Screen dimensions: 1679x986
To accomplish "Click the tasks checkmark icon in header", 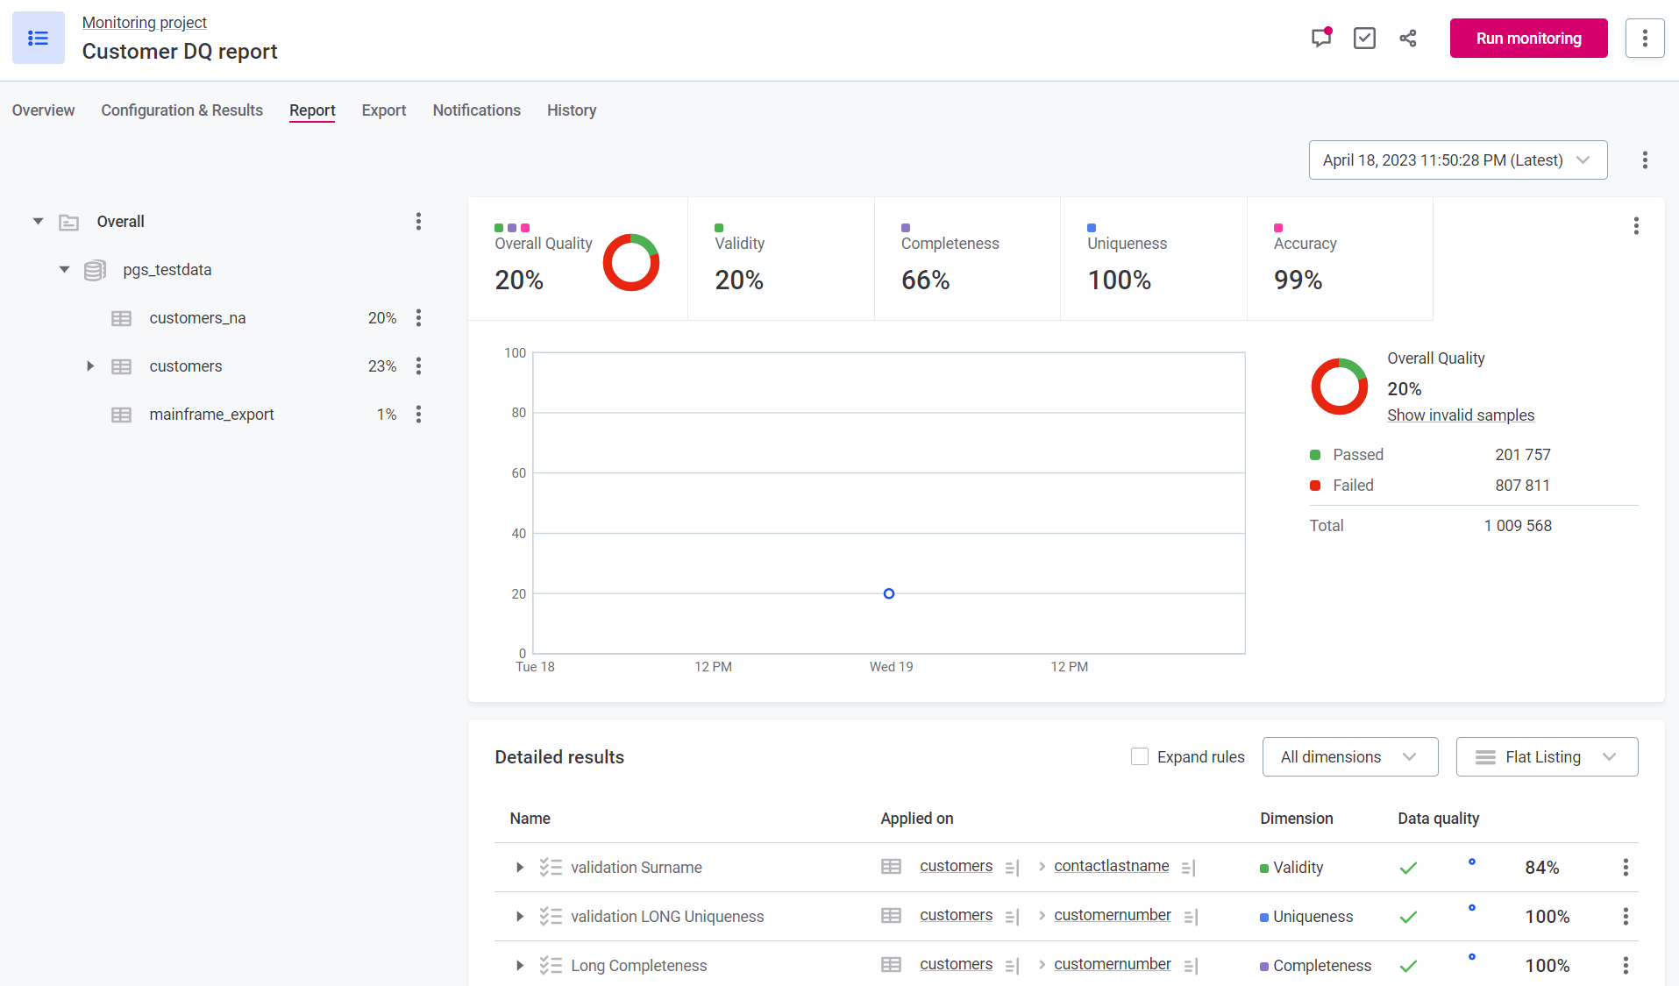I will pyautogui.click(x=1364, y=38).
